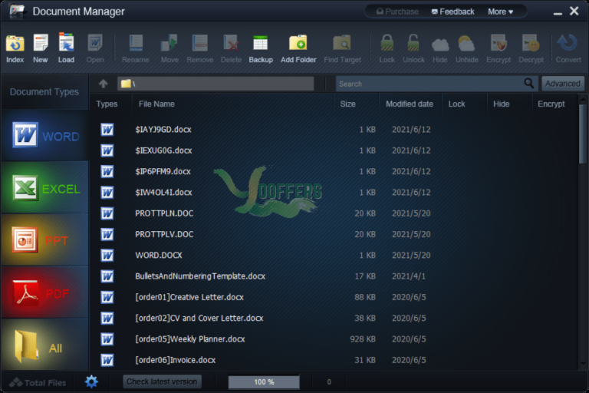Screen dimensions: 589x393
Task: Select file $IP6PFM9.docx
Action: click(x=163, y=172)
